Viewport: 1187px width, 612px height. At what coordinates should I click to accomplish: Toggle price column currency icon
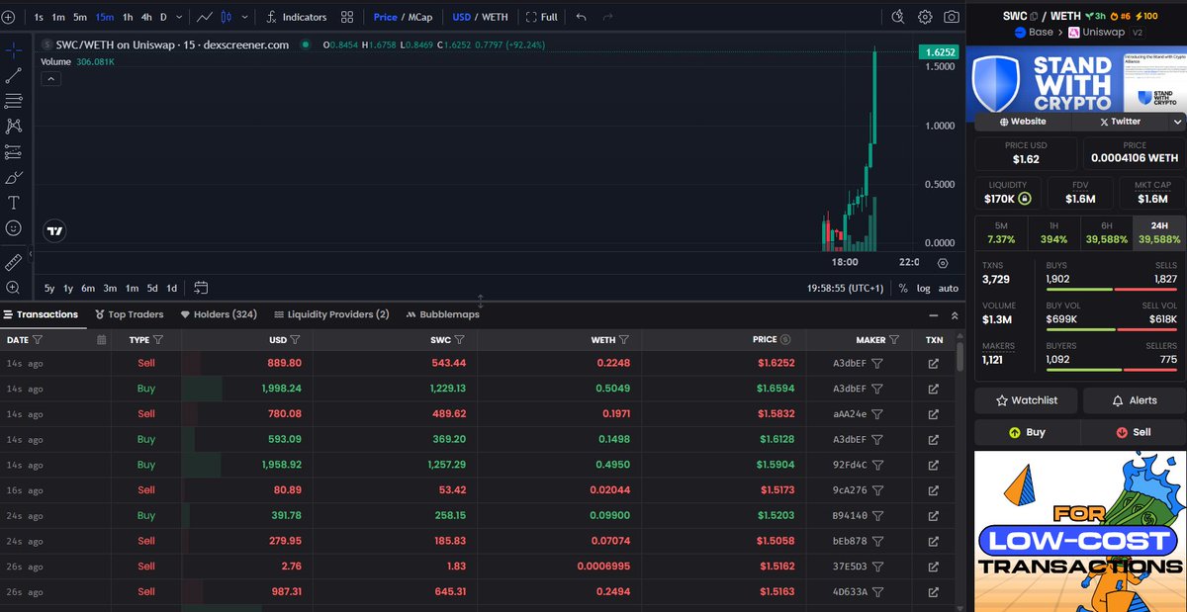coord(785,339)
